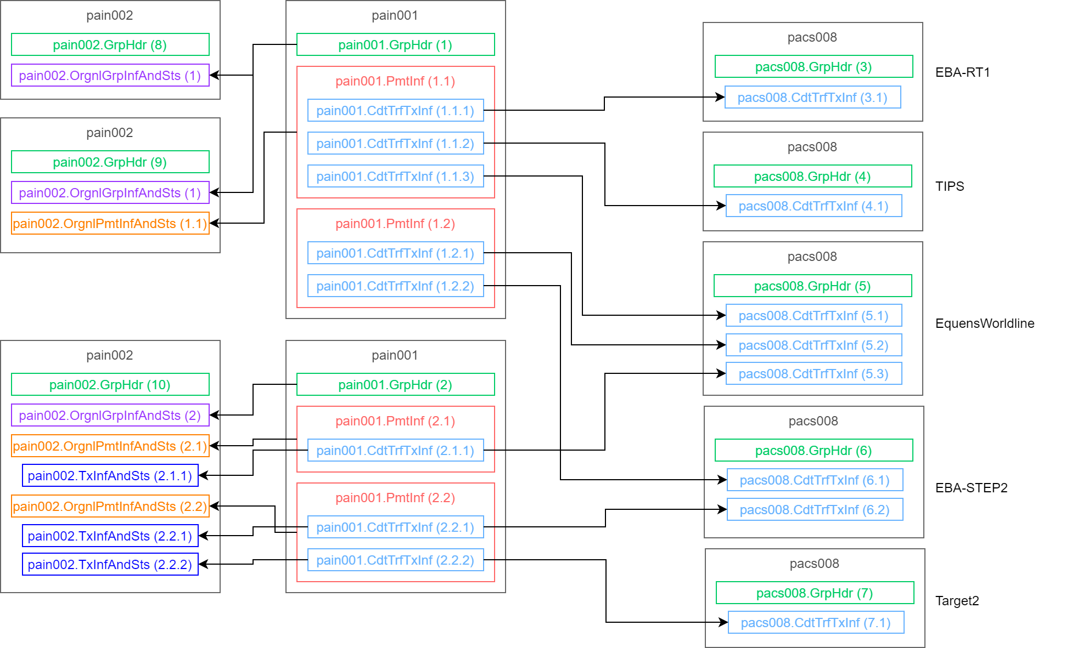The height and width of the screenshot is (648, 1066).
Task: Select pain001.CdtTrfTxInf (1.2.1) node
Action: 395,253
